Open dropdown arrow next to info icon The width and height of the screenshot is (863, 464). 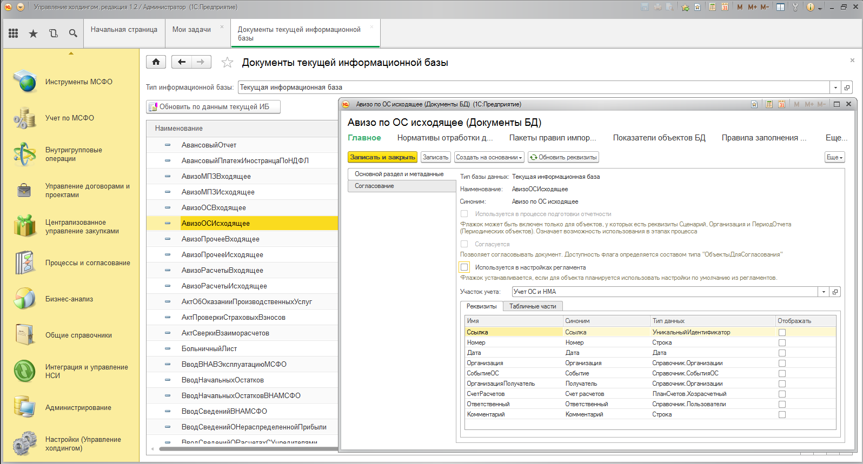pos(820,8)
